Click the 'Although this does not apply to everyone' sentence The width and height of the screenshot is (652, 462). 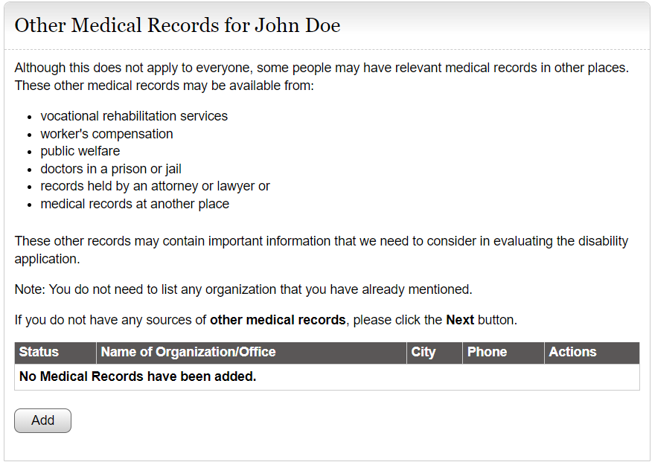coord(322,68)
